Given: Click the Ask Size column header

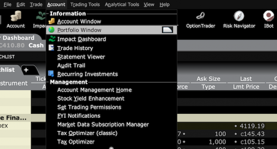Looking at the screenshot, I should click(208, 79).
